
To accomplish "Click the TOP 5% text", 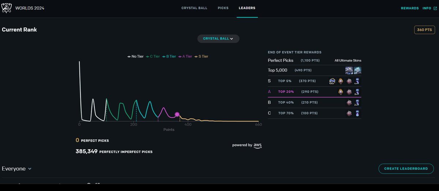I will (285, 81).
